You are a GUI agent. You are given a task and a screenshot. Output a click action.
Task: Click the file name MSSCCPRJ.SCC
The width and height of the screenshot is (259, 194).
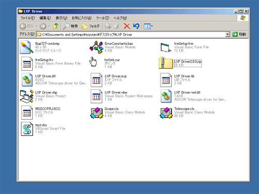click(x=48, y=109)
